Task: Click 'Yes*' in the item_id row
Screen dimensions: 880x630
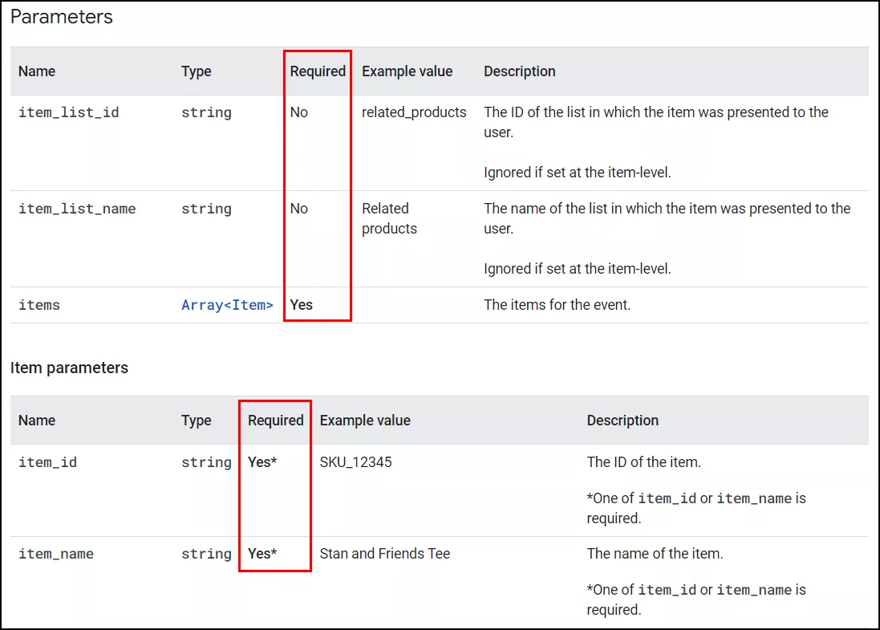Action: (x=262, y=462)
